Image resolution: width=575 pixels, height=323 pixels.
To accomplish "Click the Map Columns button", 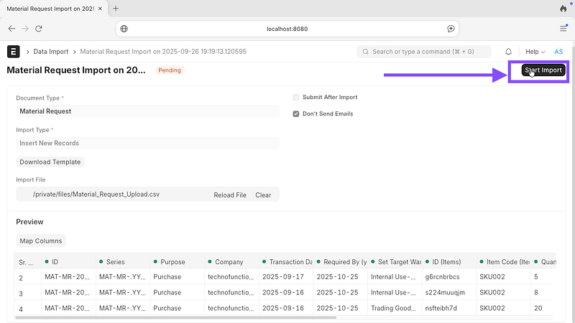I will (x=41, y=240).
